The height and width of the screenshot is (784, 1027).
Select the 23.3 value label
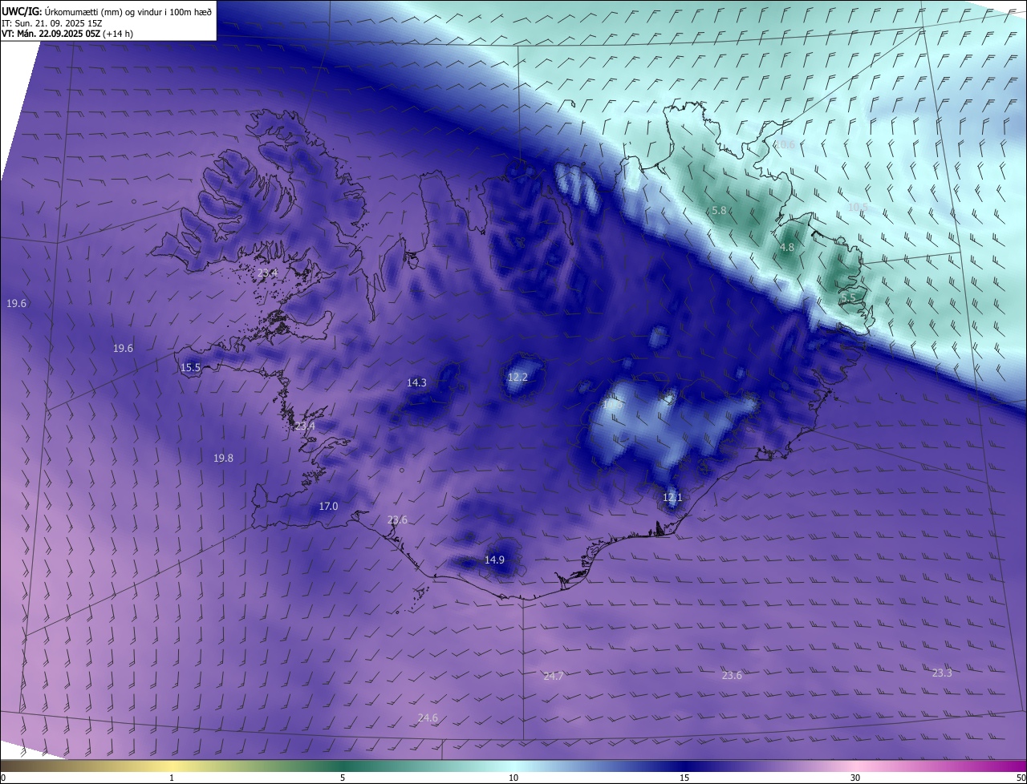pyautogui.click(x=942, y=673)
